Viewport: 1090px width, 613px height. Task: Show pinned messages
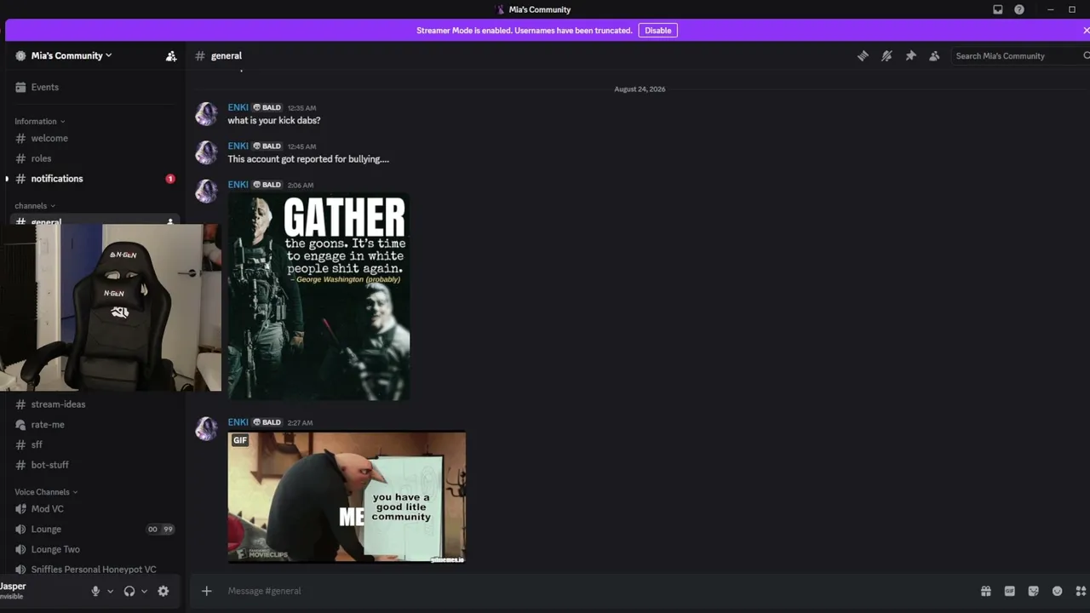pos(910,56)
